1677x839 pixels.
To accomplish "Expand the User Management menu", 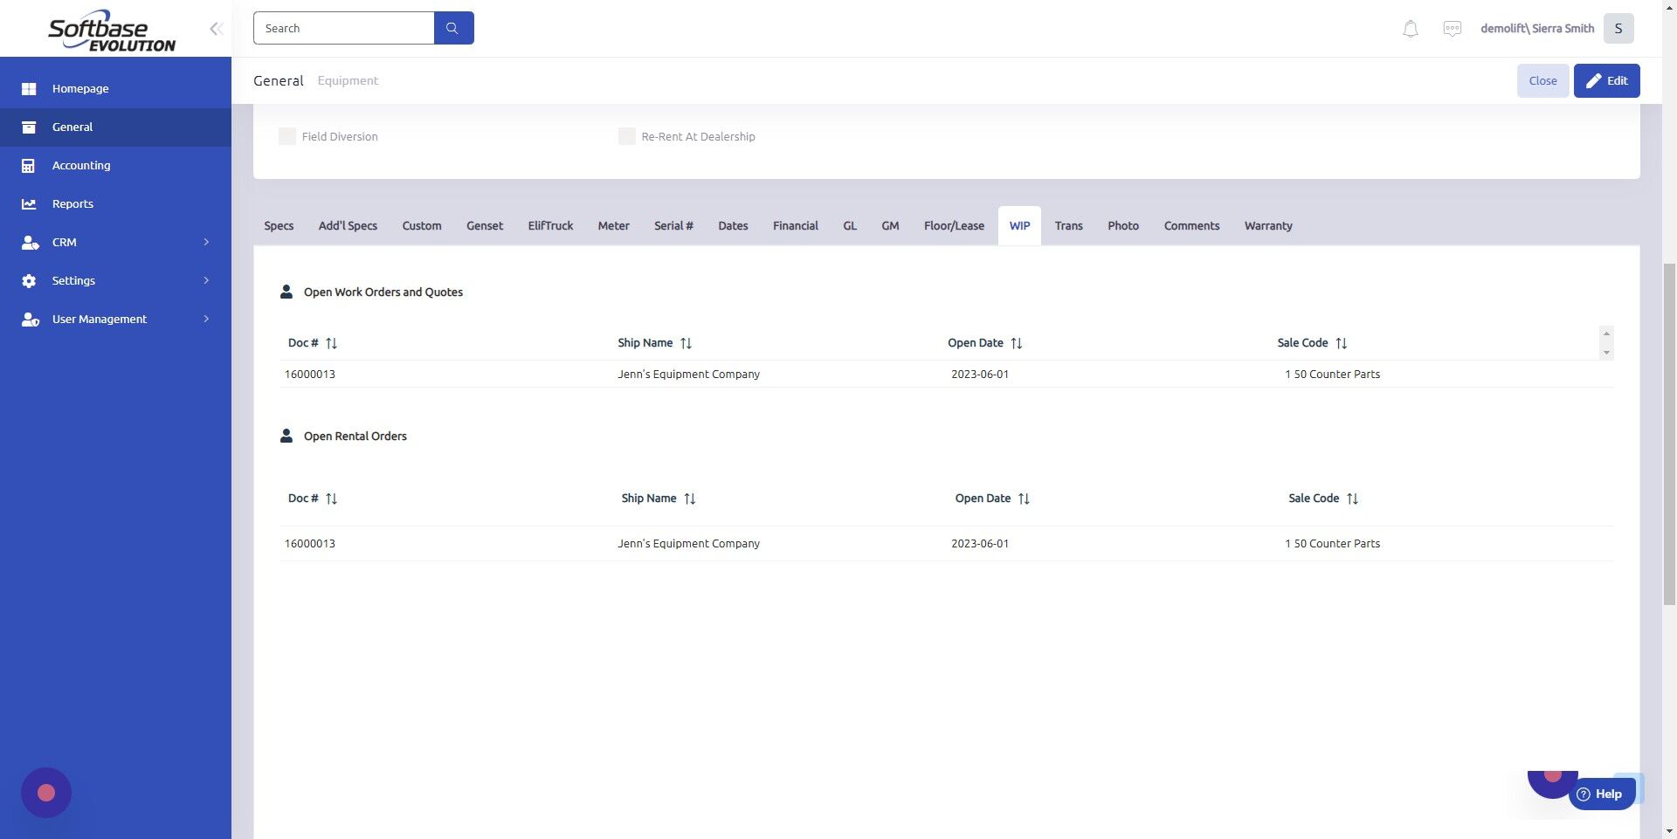I will coord(99,319).
